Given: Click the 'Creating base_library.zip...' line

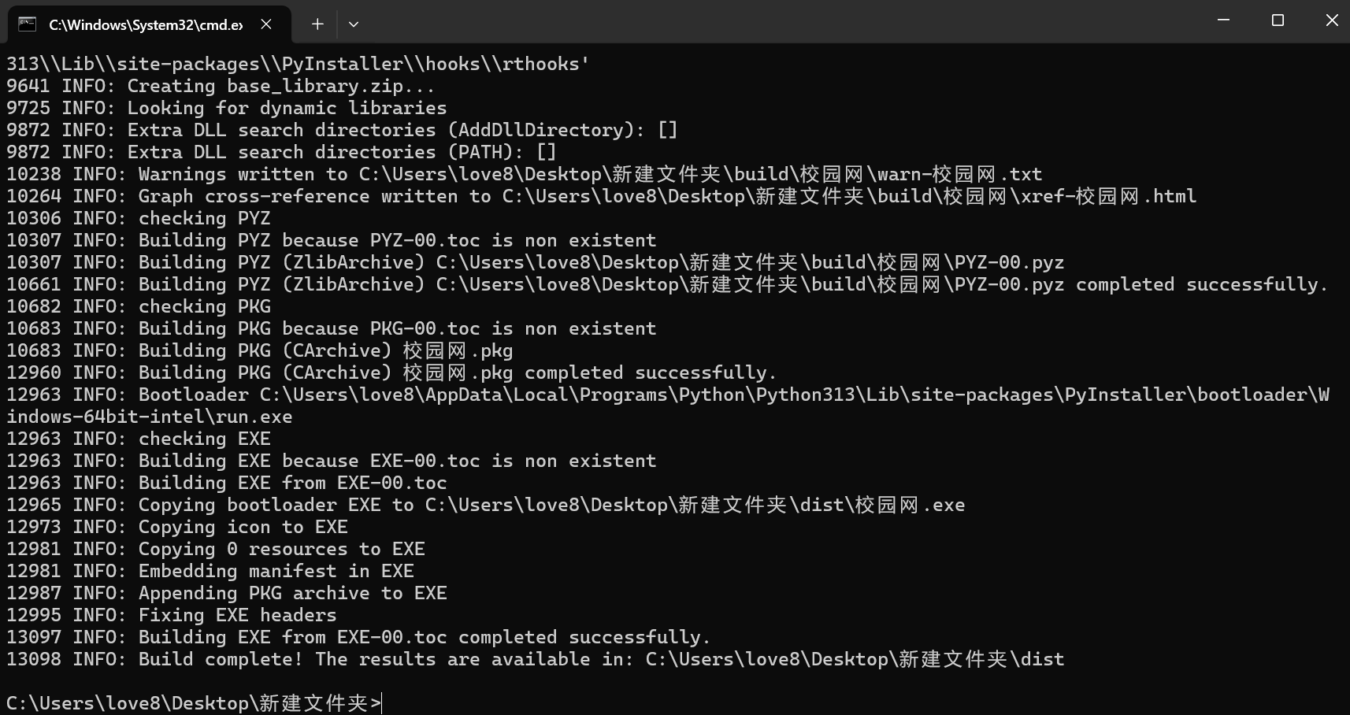Looking at the screenshot, I should coord(221,86).
